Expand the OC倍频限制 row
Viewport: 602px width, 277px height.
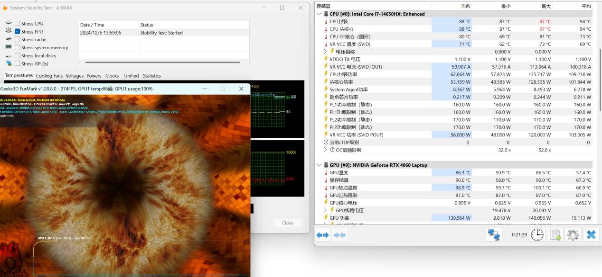(x=325, y=150)
